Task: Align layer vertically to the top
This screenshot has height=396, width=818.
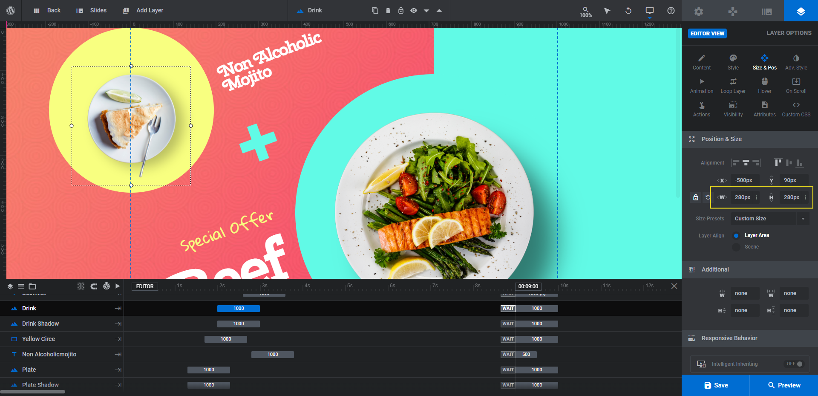Action: tap(778, 162)
